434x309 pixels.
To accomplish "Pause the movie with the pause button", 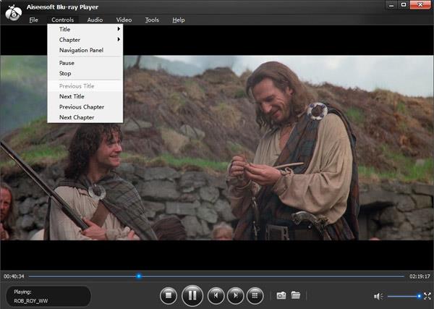I will click(x=192, y=296).
